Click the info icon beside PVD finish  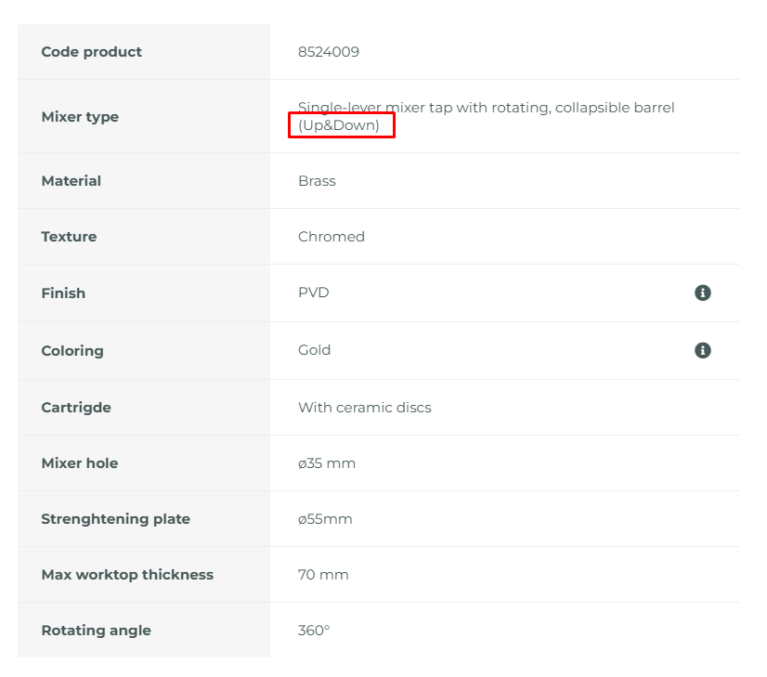point(702,293)
